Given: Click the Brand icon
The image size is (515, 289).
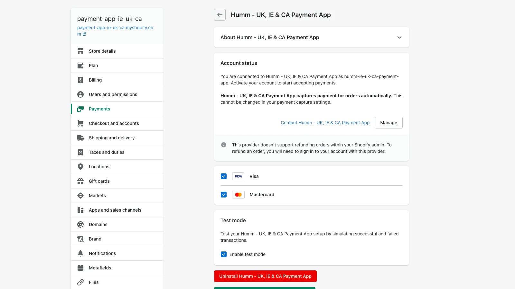Looking at the screenshot, I should point(80,239).
